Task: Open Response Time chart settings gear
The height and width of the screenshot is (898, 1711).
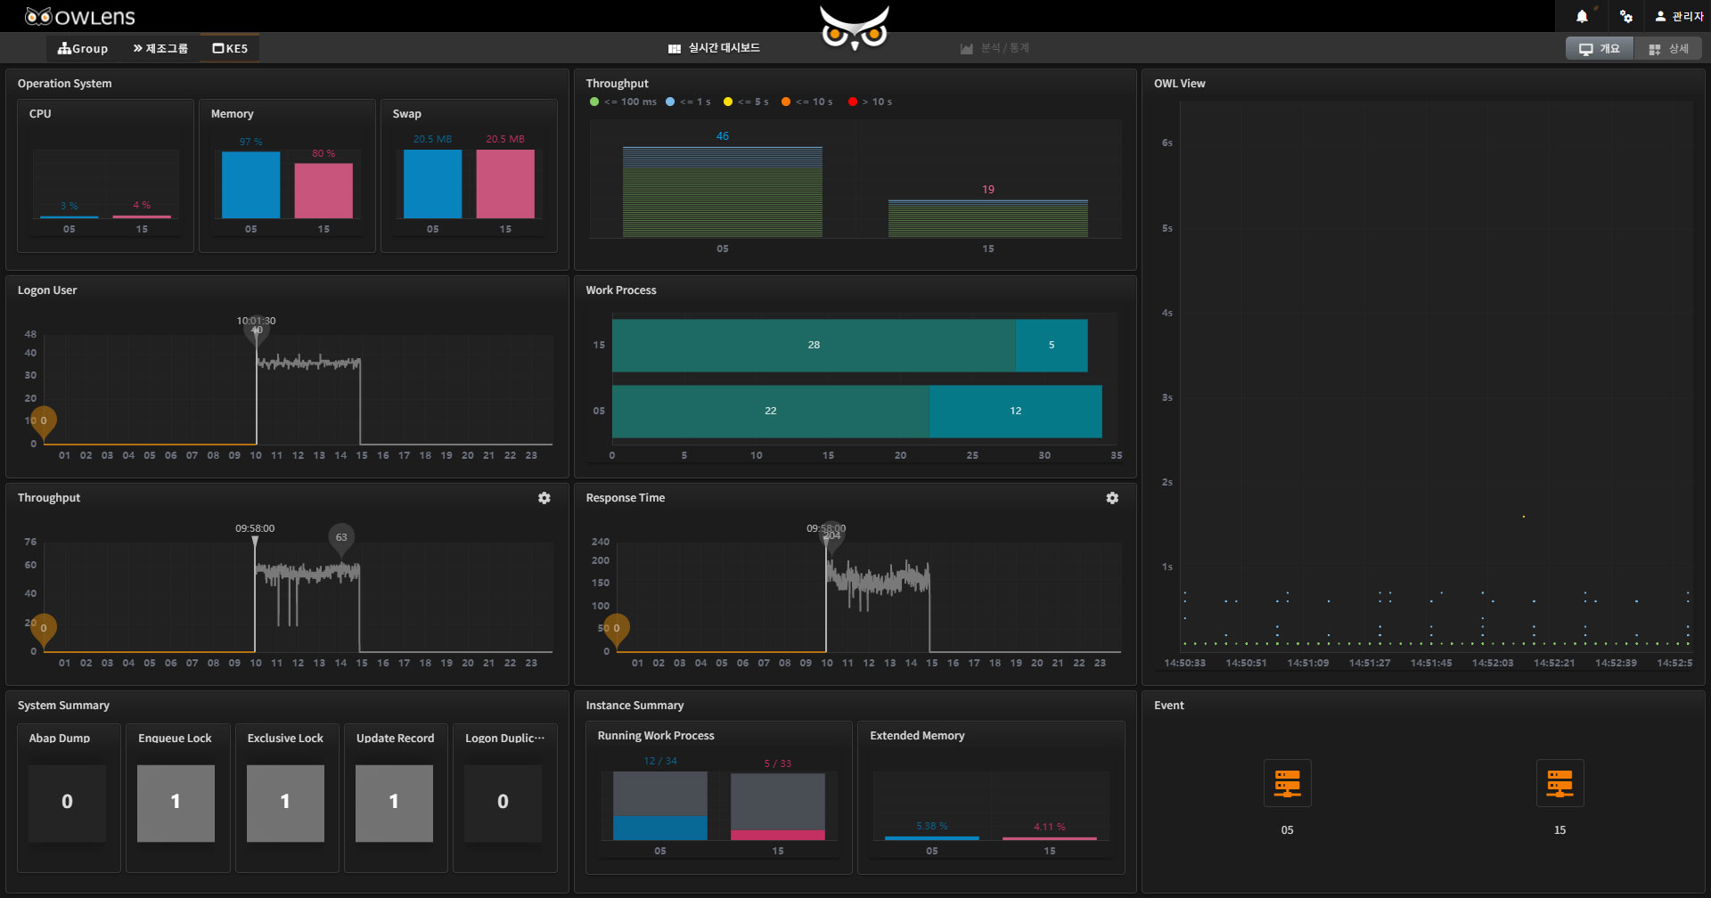Action: click(x=1112, y=498)
